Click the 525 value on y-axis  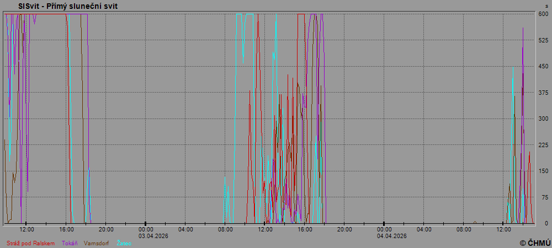[x=543, y=40]
